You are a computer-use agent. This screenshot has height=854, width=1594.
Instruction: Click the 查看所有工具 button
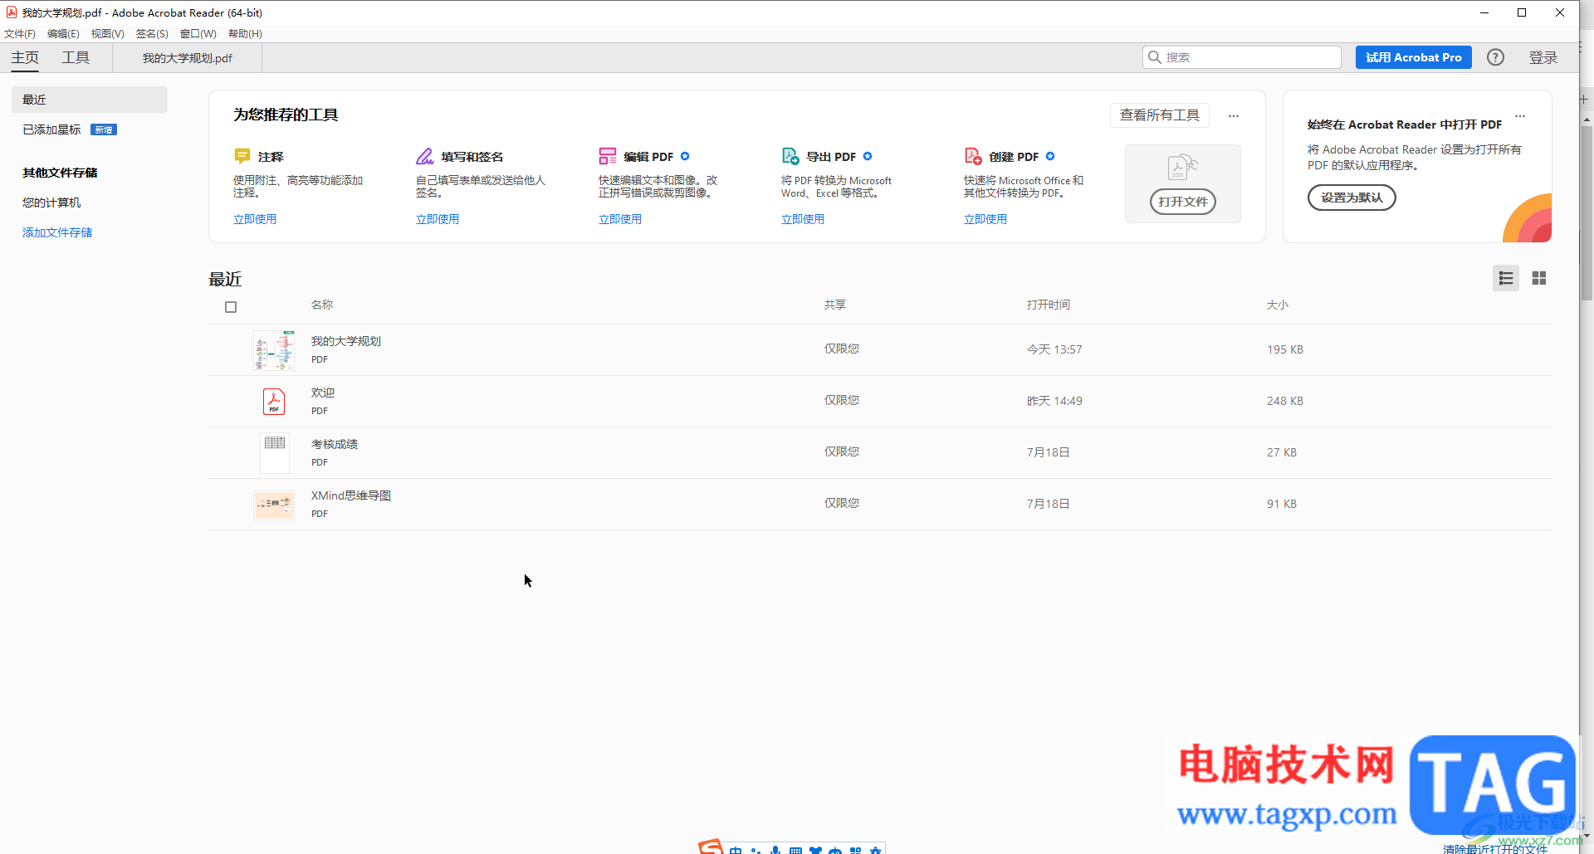(x=1160, y=115)
